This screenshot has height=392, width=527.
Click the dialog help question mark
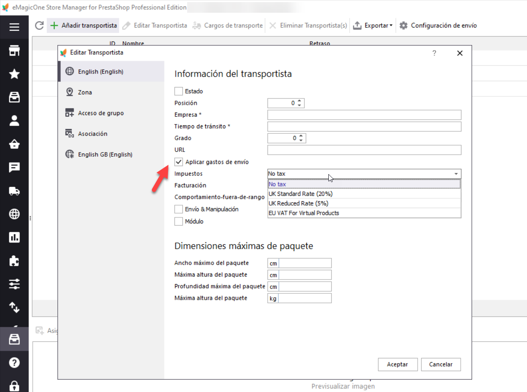pos(434,53)
